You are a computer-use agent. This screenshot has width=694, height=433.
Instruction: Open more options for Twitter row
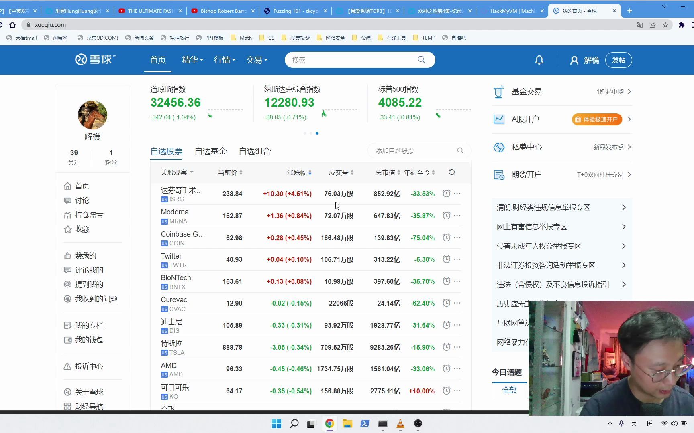click(457, 259)
